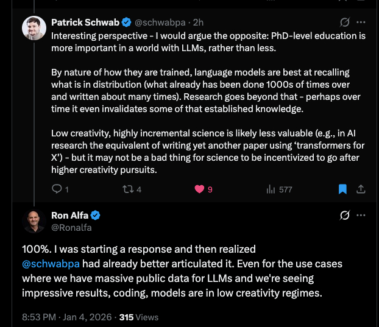This screenshot has height=327, width=379.
Task: Click Grok icon on Ron Alfa's tweet
Action: [345, 216]
